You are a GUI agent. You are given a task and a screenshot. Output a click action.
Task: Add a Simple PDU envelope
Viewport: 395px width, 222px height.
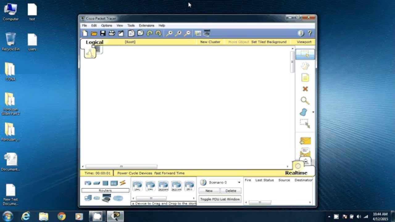305,141
